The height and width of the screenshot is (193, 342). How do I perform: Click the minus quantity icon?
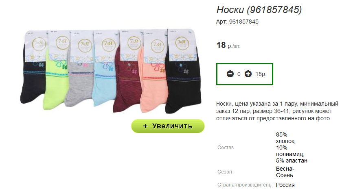(x=230, y=74)
